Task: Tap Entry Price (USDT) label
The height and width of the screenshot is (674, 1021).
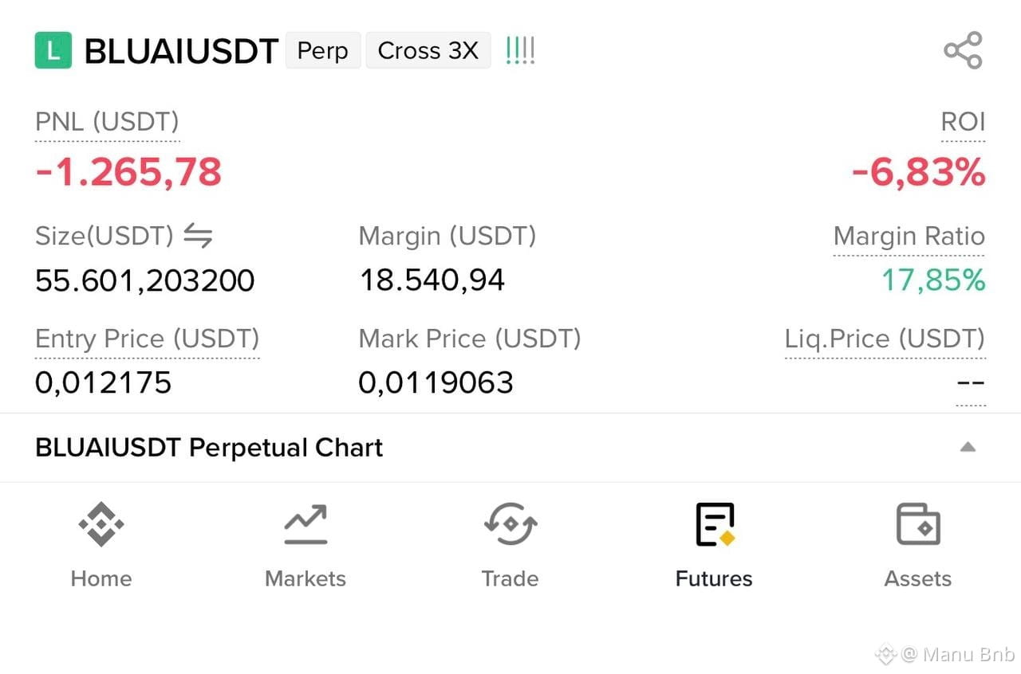Action: pos(148,339)
